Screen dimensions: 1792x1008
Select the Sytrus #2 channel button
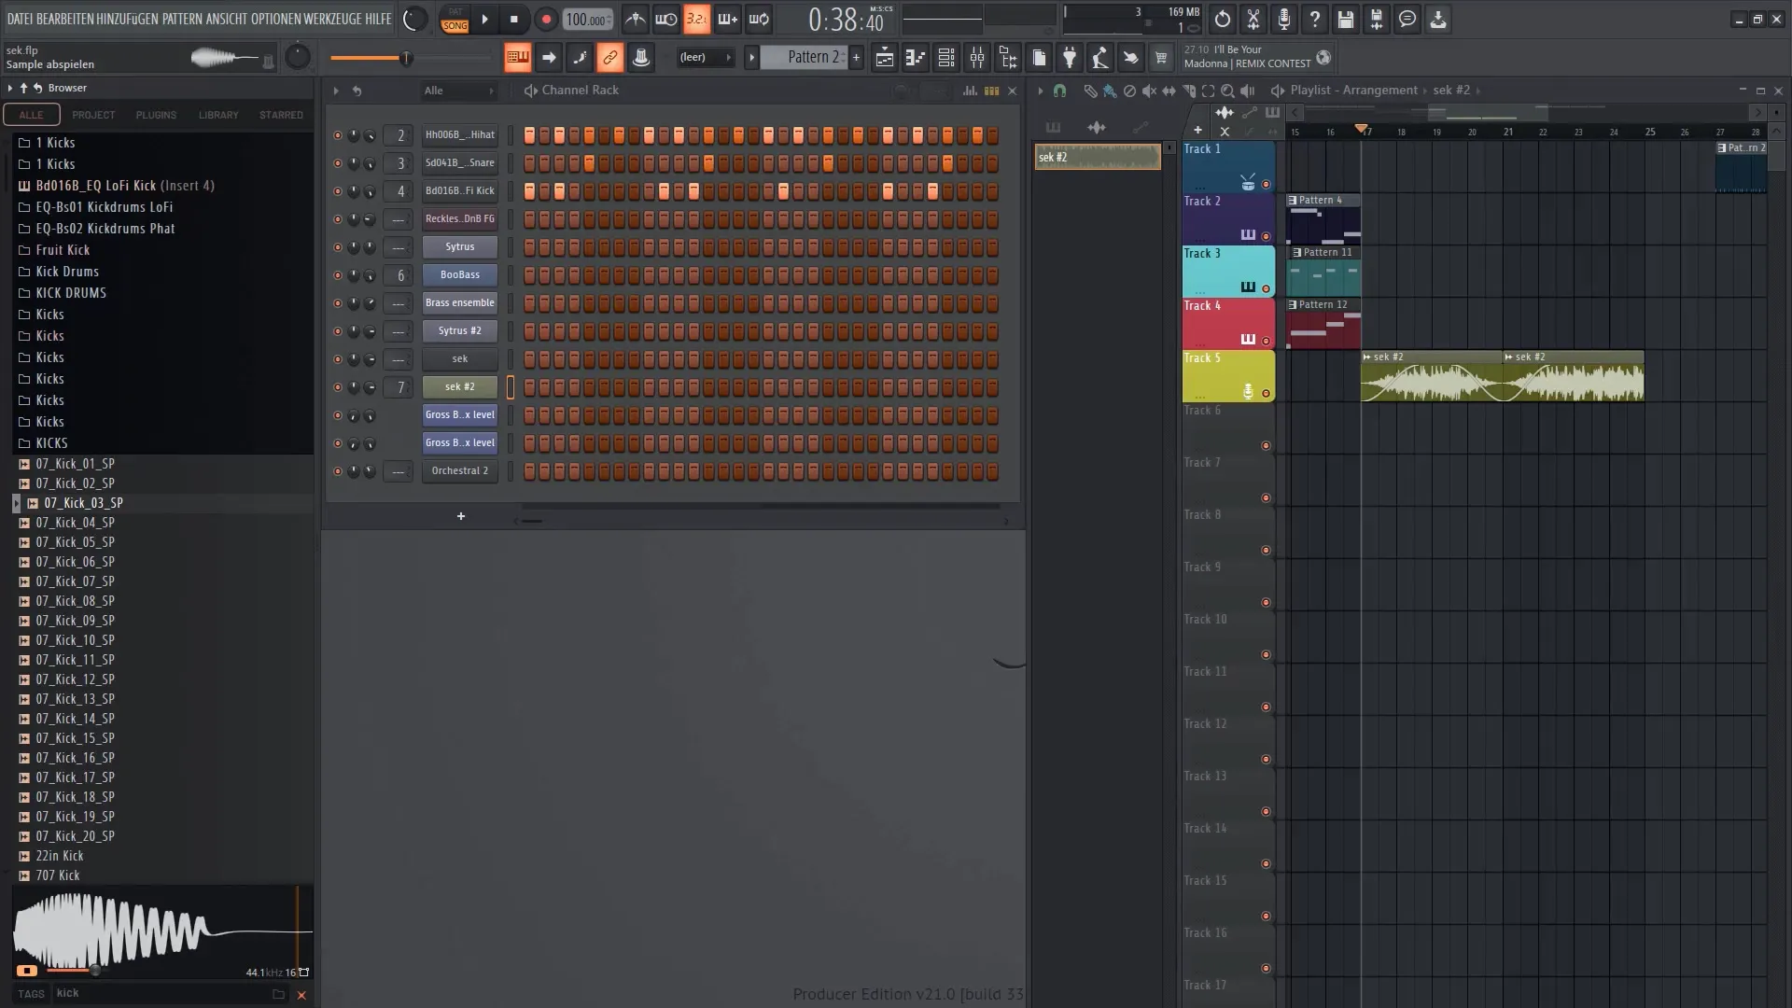459,331
